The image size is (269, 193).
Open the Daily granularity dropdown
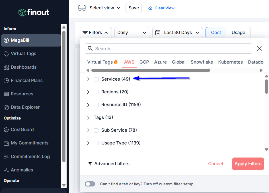[132, 33]
